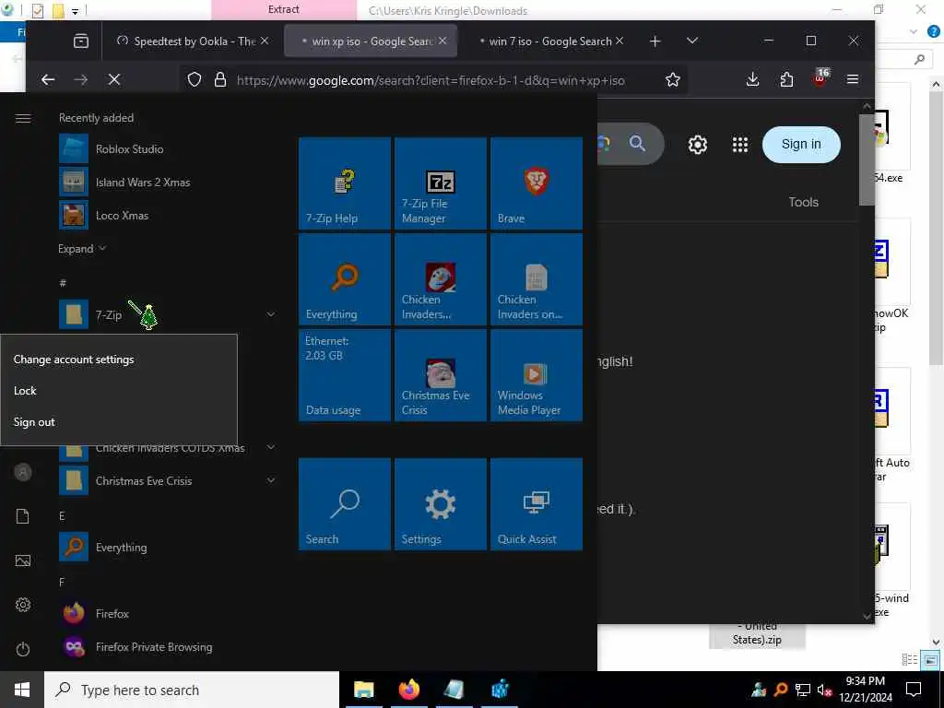Open Roblox Studio from Recently added
Screen dimensions: 944x708
pos(169,148)
